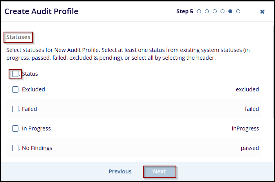Check the Excluded status checkbox

(15, 89)
